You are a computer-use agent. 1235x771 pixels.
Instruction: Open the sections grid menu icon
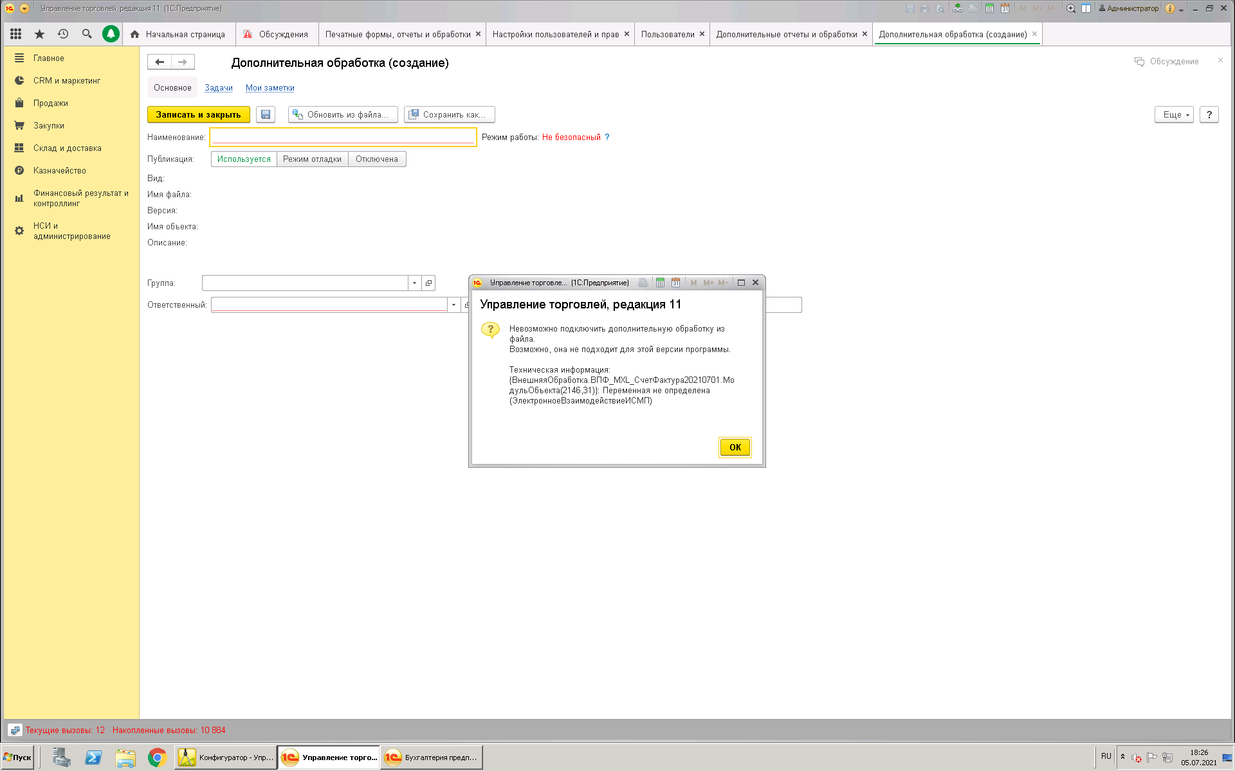click(16, 34)
